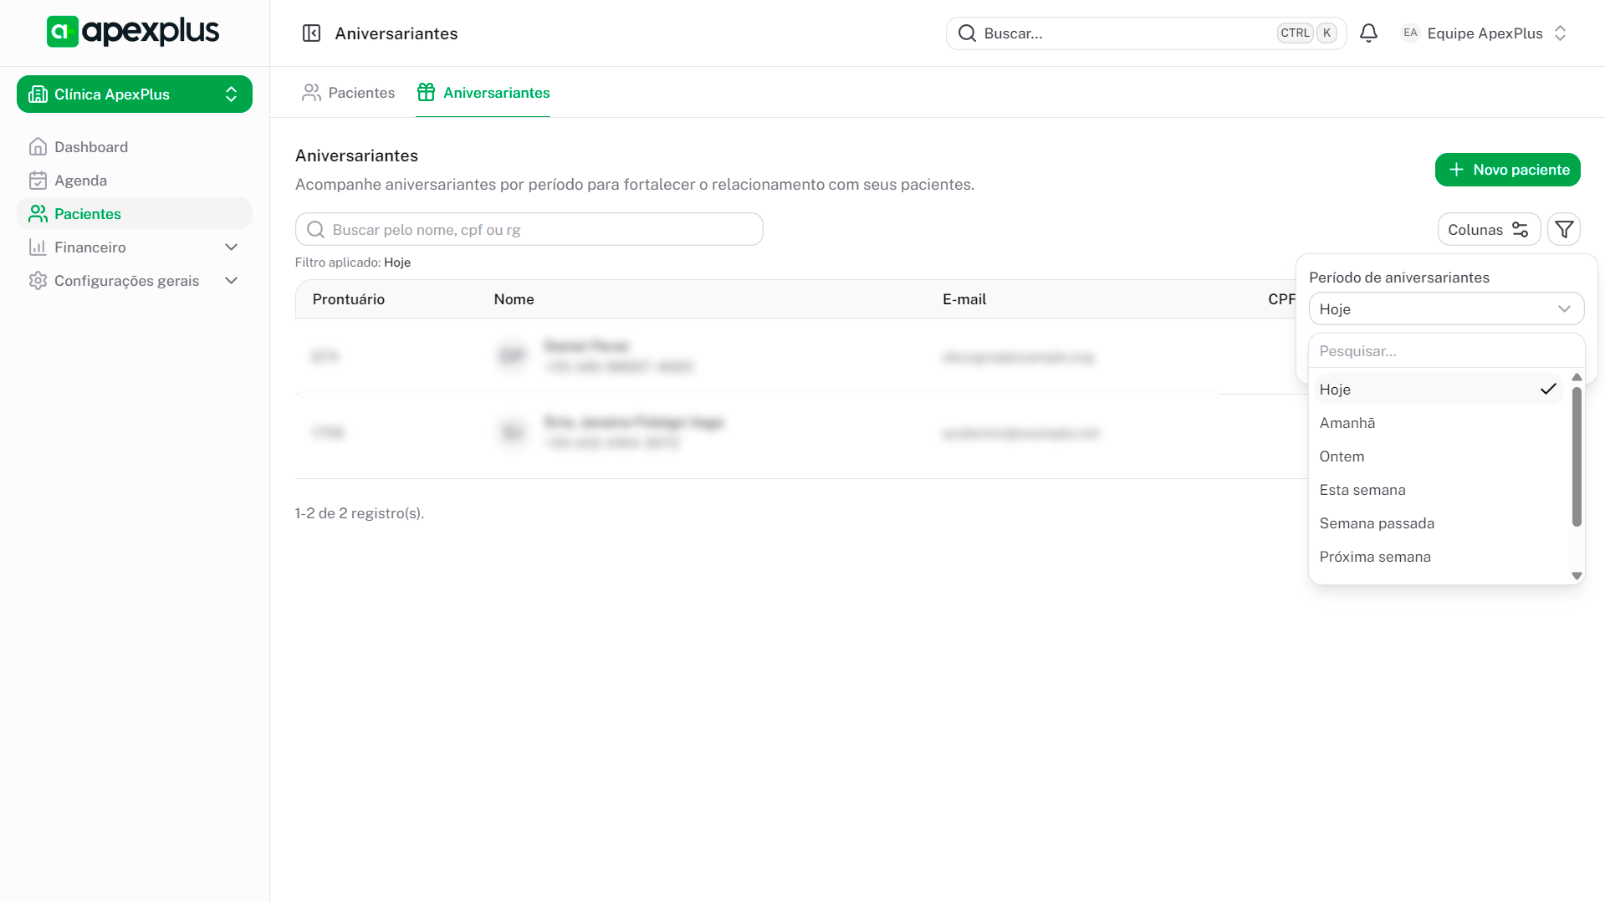This screenshot has width=1605, height=902.
Task: Click the Novo paciente button
Action: pos(1507,170)
